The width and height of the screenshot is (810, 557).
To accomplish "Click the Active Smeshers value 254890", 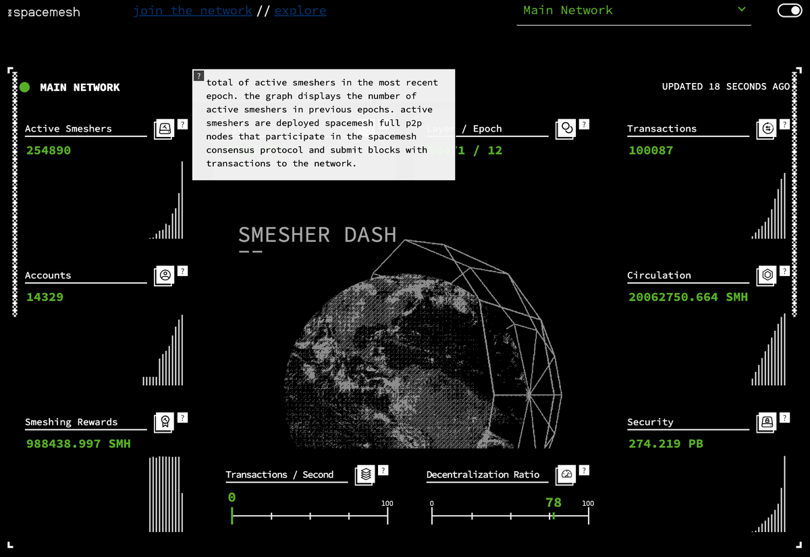I will click(x=49, y=150).
